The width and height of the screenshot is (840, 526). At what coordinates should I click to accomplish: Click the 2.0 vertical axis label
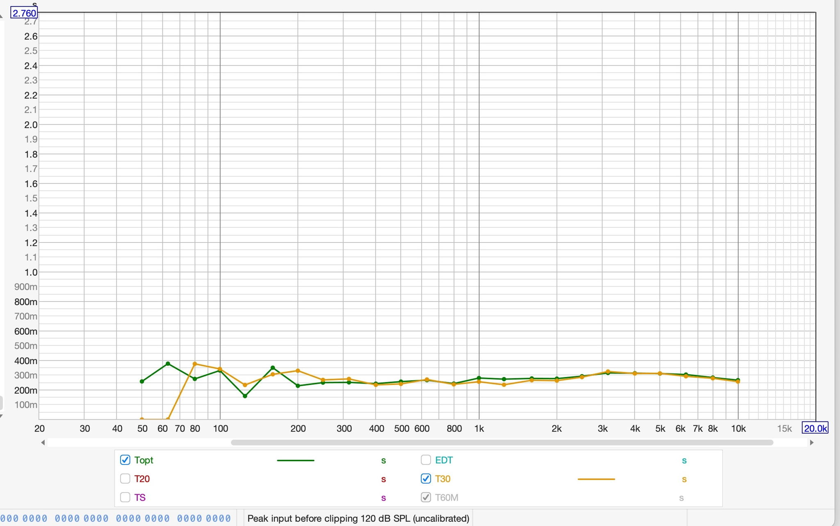tap(31, 125)
